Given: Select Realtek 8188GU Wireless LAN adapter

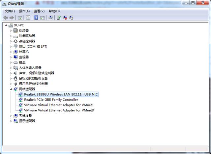Looking at the screenshot, I should [x=61, y=94].
